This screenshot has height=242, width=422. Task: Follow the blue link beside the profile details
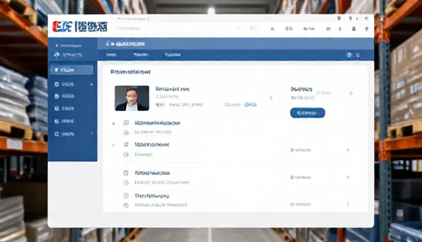click(x=251, y=105)
